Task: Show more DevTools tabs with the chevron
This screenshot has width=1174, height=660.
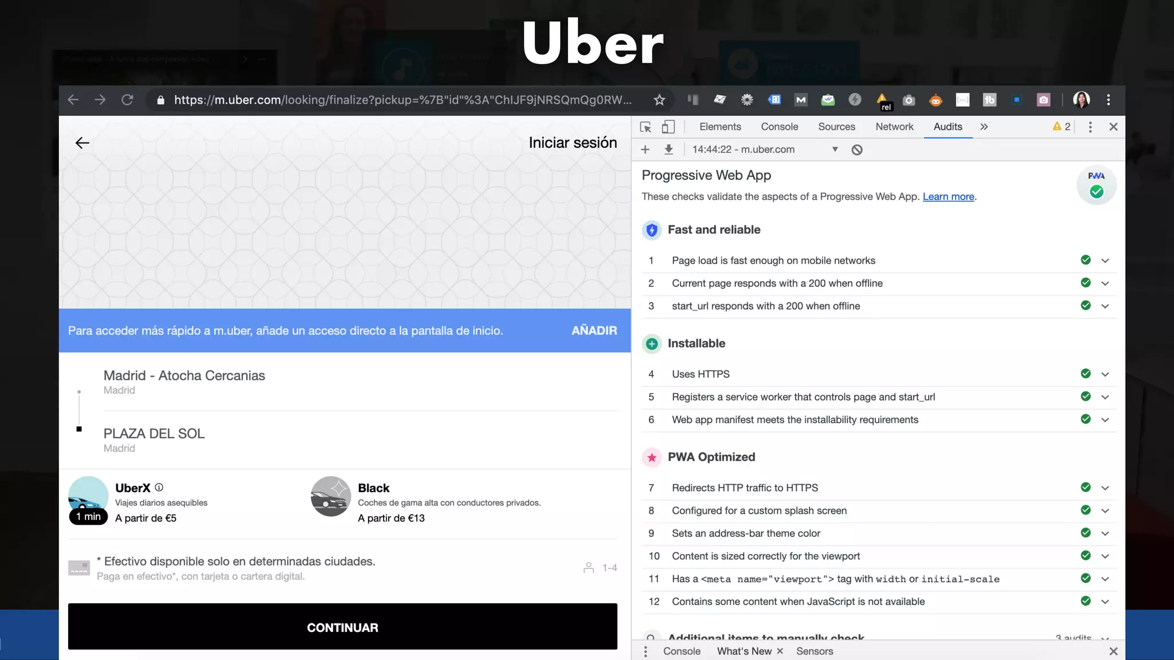Action: click(984, 127)
